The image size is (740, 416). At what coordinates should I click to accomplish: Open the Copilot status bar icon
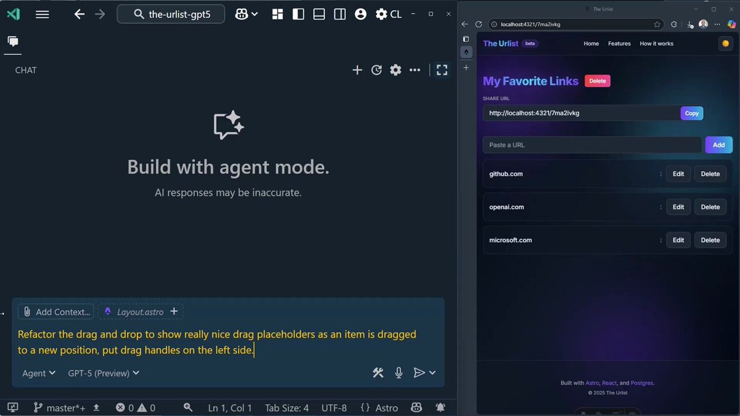(x=416, y=407)
